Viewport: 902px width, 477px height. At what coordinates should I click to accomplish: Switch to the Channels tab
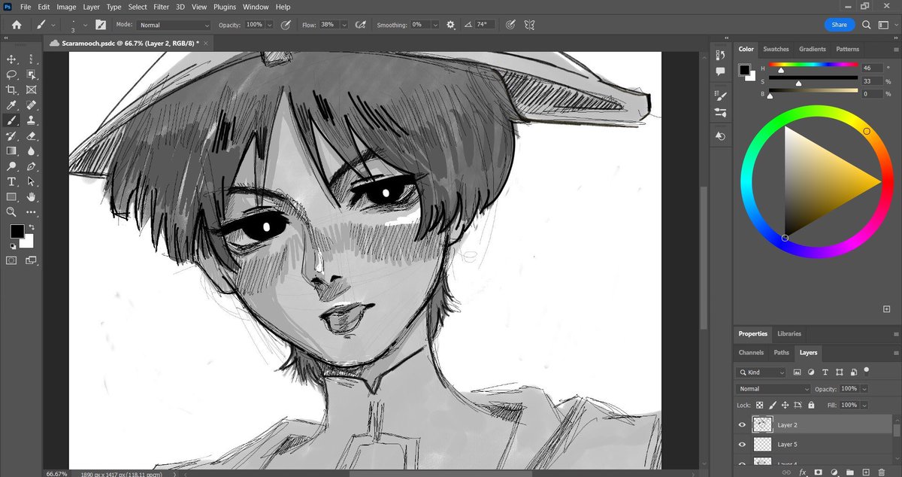[751, 352]
